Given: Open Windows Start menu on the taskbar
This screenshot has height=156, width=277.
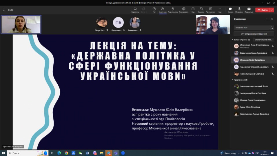Looking at the screenshot, I should 4,153.
